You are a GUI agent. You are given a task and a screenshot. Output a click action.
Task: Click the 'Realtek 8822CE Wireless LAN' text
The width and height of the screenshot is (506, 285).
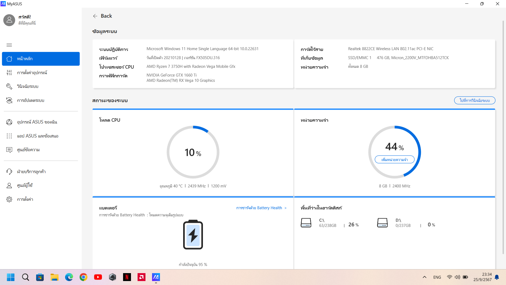tap(391, 49)
